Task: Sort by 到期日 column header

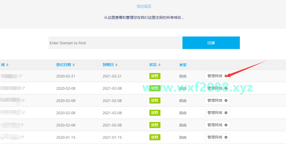Action: click(108, 65)
